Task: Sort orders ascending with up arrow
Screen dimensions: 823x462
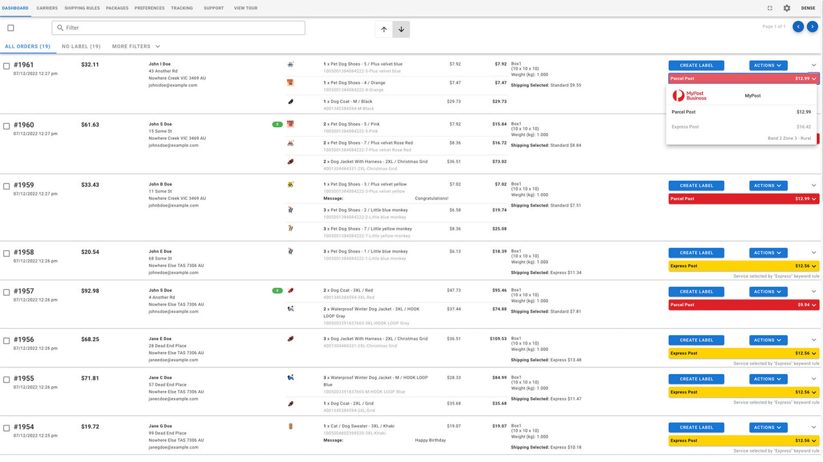Action: coord(383,29)
